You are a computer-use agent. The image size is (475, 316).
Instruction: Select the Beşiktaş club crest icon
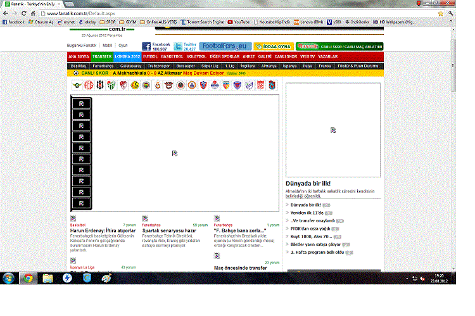(99, 85)
